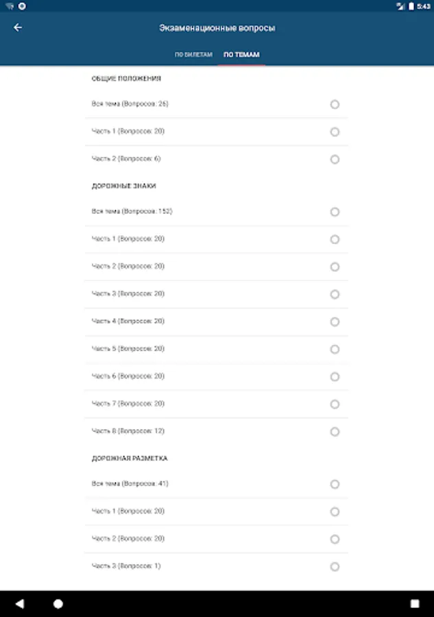Screen dimensions: 434x617
Task: Pick radio for Часть 8 (Вопросов: 12)
Action: (x=335, y=431)
